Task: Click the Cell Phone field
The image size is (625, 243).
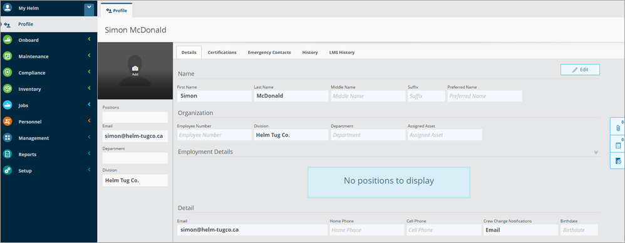Action: [443, 230]
